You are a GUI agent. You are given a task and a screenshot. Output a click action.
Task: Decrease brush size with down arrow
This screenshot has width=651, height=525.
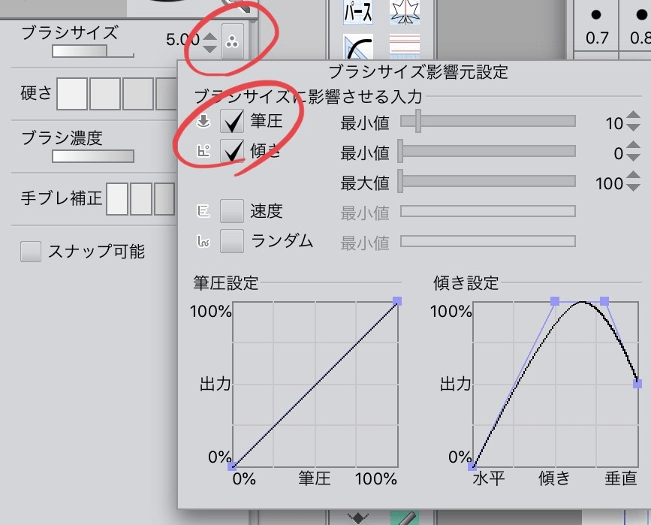(x=209, y=49)
